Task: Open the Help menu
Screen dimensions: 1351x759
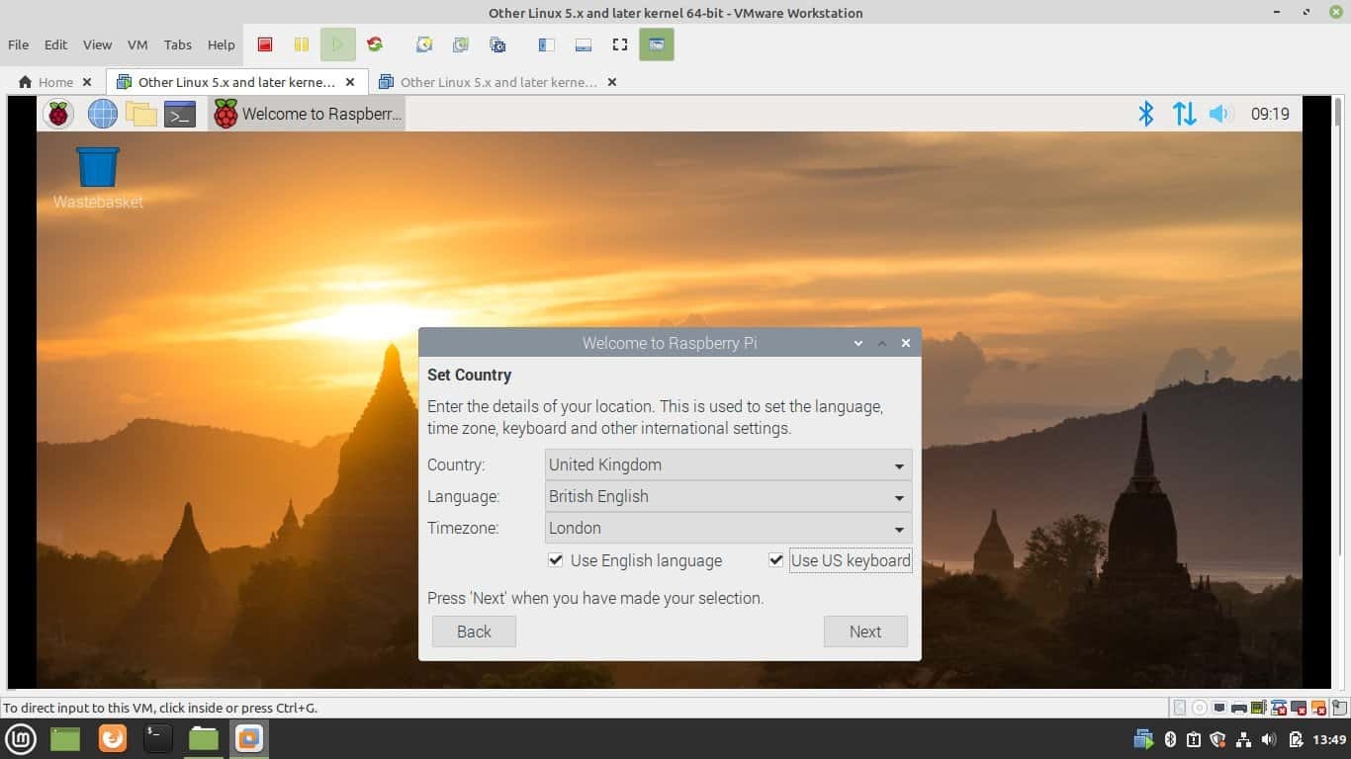Action: tap(221, 44)
